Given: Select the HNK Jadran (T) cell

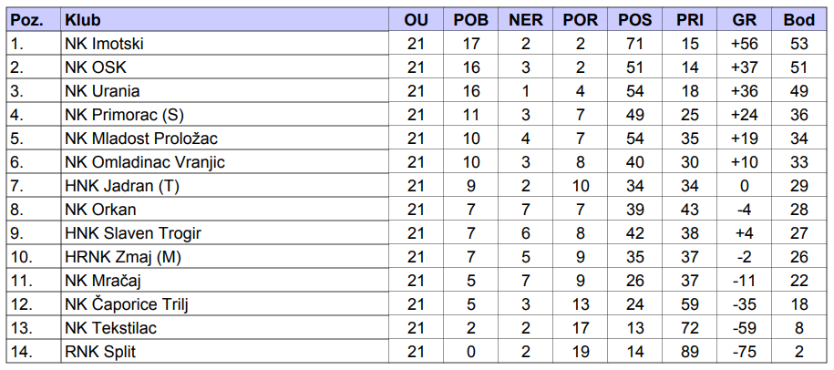Looking at the screenshot, I should click(x=121, y=185).
